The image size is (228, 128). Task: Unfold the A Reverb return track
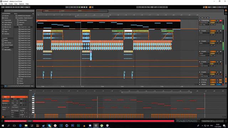click(199, 80)
